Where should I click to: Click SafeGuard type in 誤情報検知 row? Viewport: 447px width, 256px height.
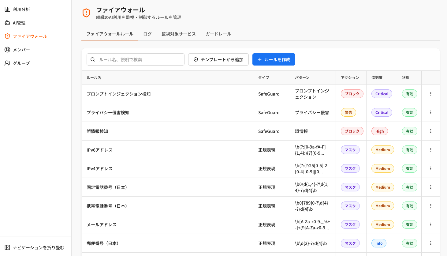[x=269, y=131]
